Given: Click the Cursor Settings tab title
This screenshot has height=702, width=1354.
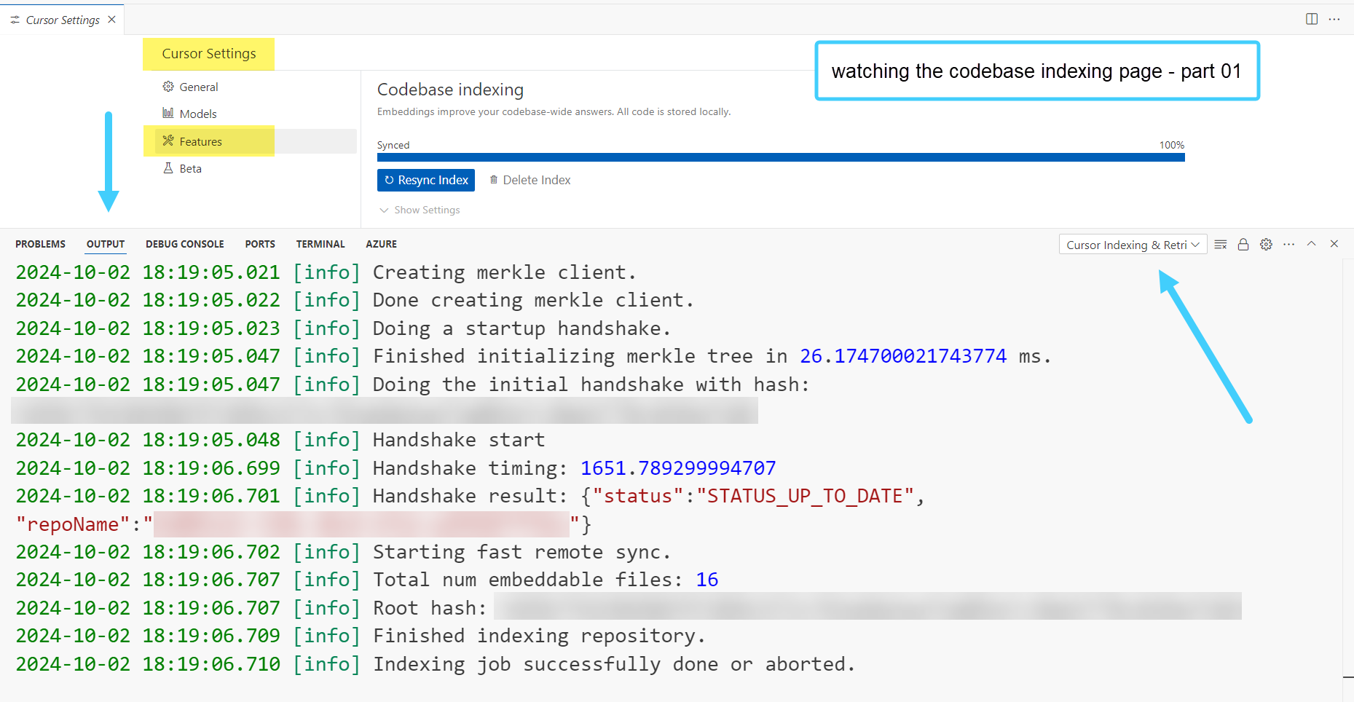Looking at the screenshot, I should coord(63,20).
